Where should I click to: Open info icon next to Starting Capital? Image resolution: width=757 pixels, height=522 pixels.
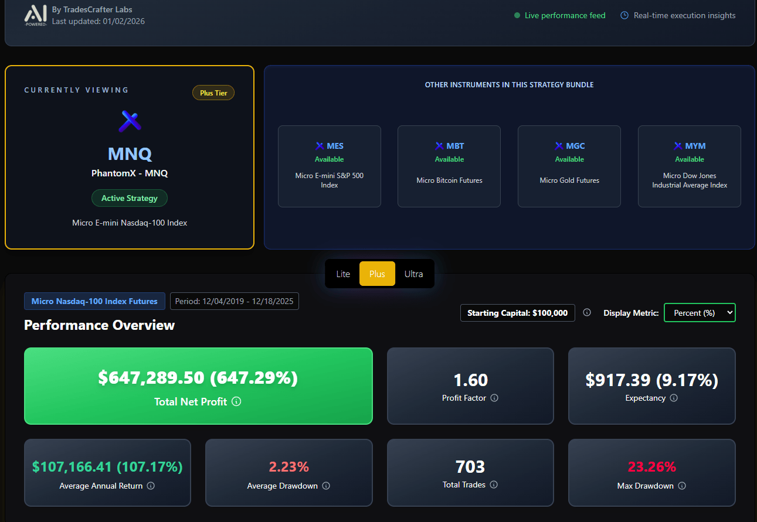click(x=587, y=313)
